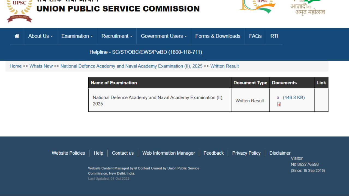Open Website Policies in the footer
This screenshot has height=196, width=349.
coord(68,153)
